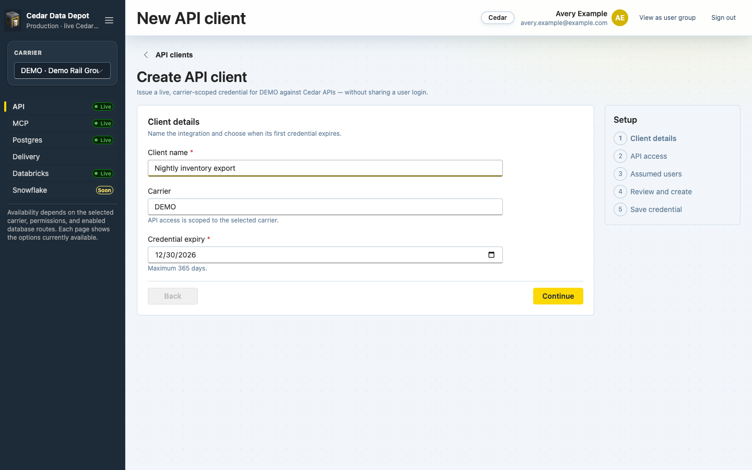Viewport: 752px width, 470px height.
Task: Click the Cedar Data Depot logo icon
Action: click(x=13, y=20)
